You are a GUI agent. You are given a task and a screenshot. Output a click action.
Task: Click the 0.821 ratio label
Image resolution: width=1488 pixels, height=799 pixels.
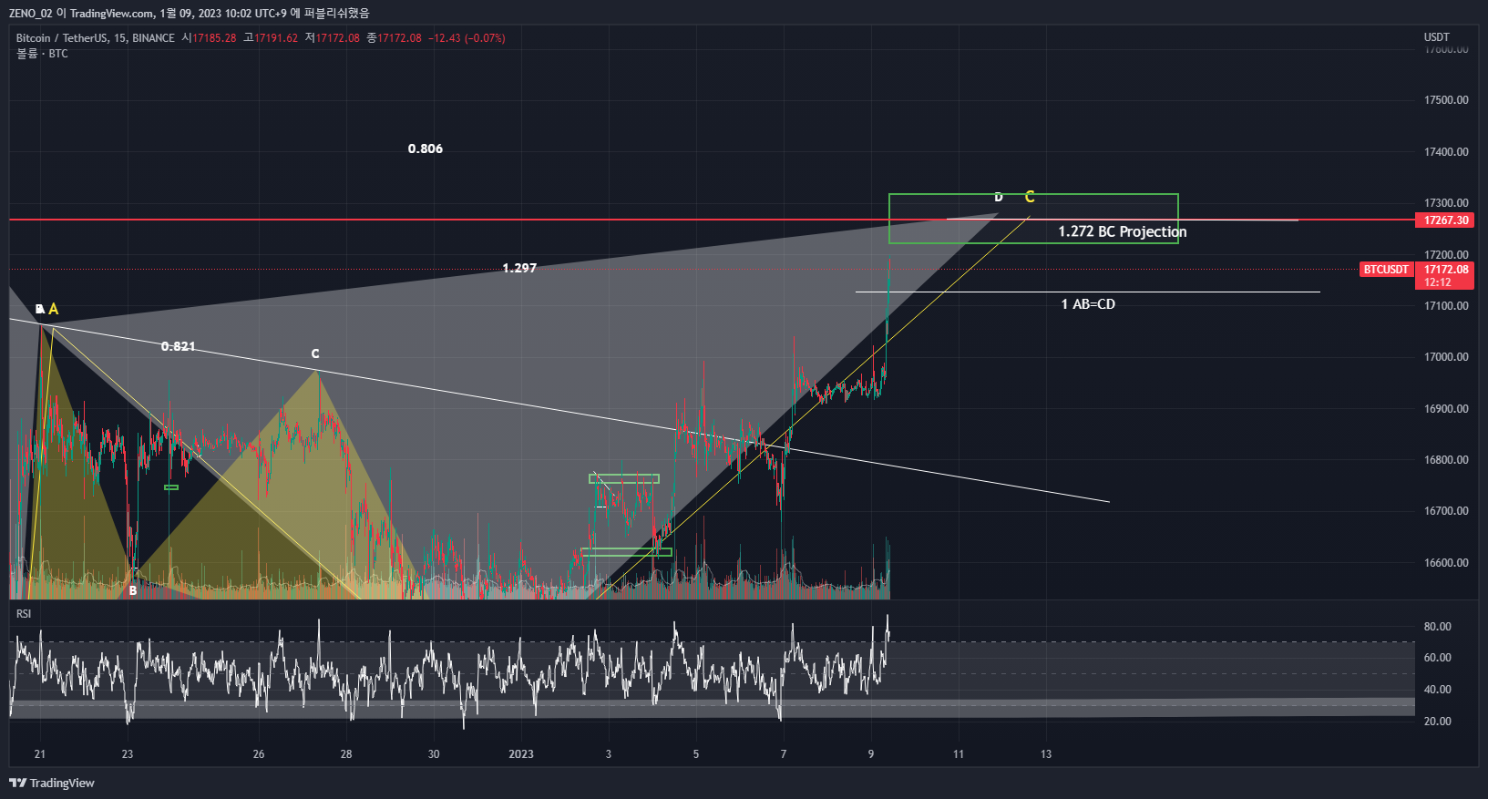click(x=178, y=346)
